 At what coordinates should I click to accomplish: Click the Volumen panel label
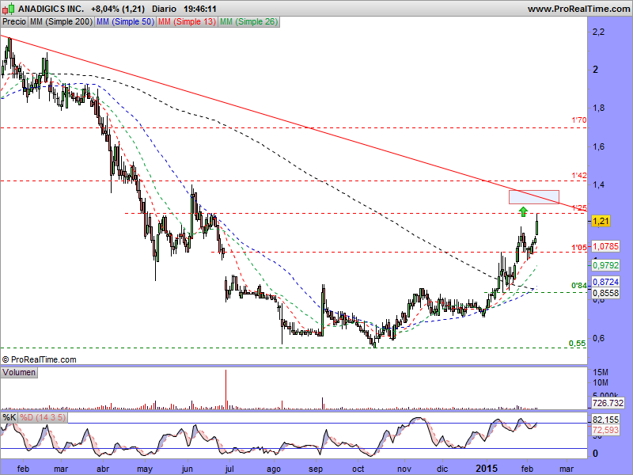[19, 372]
